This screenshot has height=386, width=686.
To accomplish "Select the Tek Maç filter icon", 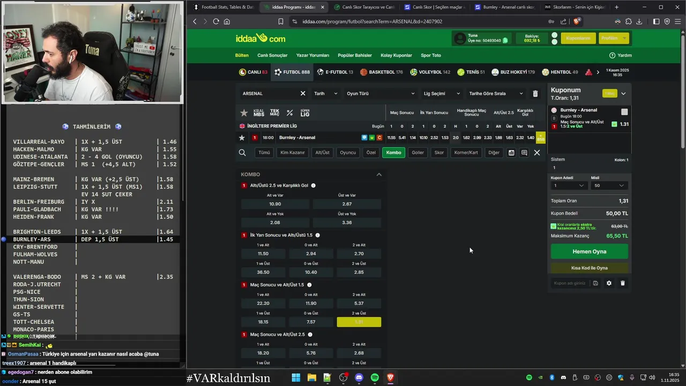I will (x=274, y=113).
